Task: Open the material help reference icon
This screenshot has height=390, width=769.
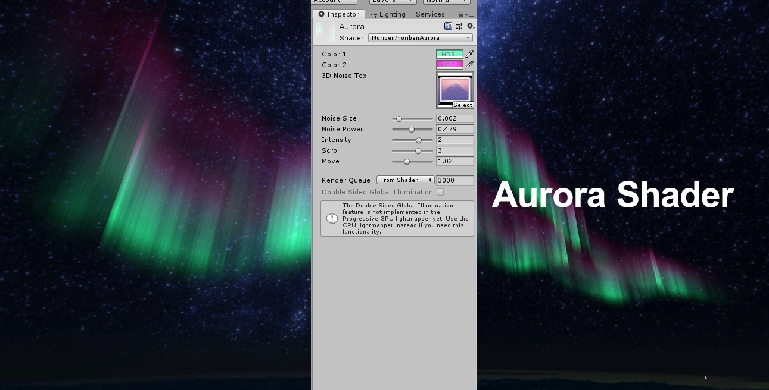Action: pos(449,26)
